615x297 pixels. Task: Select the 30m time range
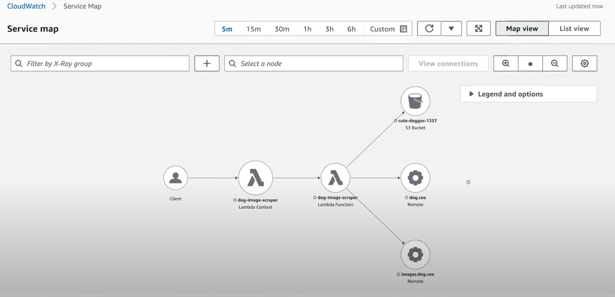click(282, 29)
